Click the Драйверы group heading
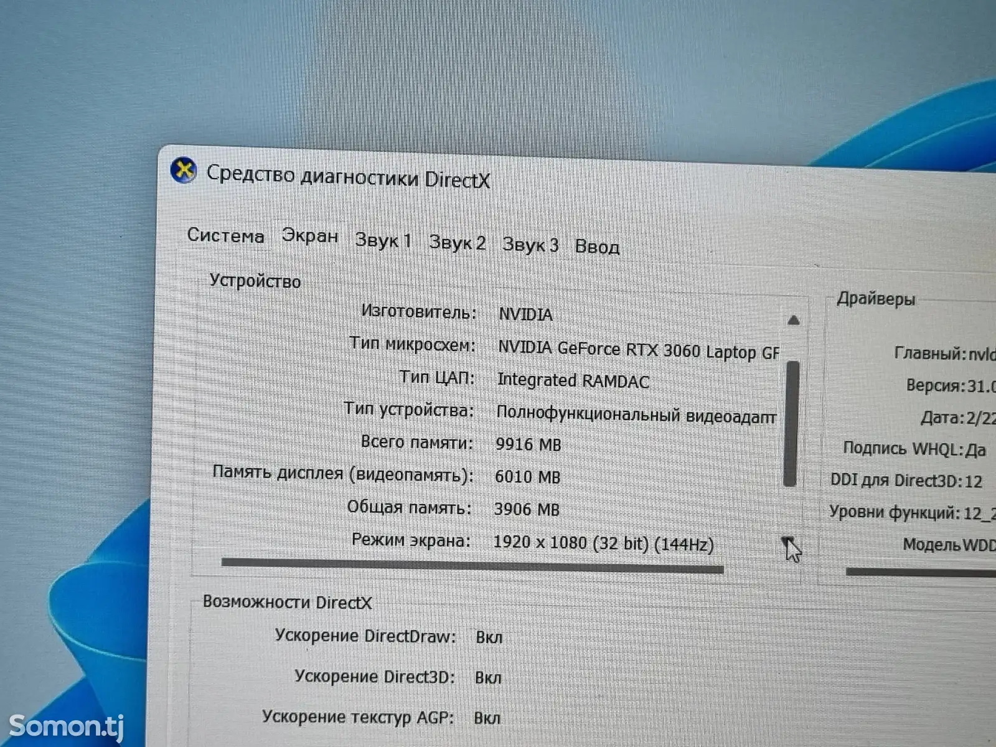 (876, 299)
